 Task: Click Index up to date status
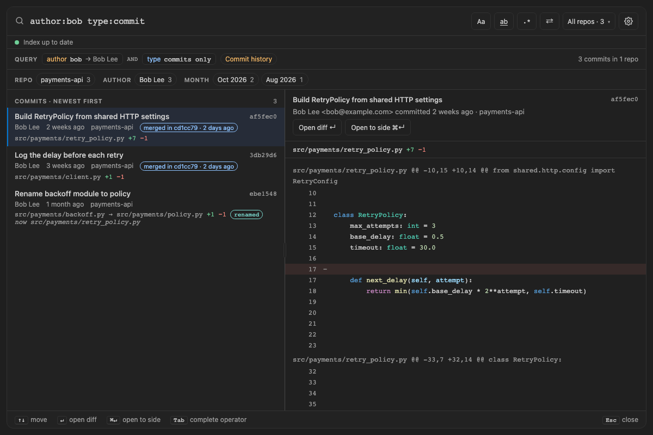pyautogui.click(x=44, y=42)
